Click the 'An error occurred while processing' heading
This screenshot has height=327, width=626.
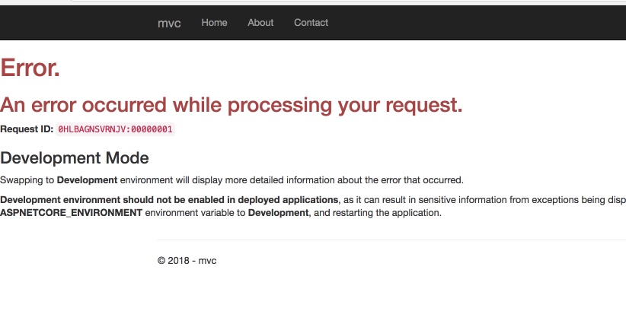(x=232, y=105)
